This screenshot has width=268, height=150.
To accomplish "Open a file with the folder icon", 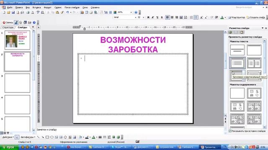I will tap(8, 12).
